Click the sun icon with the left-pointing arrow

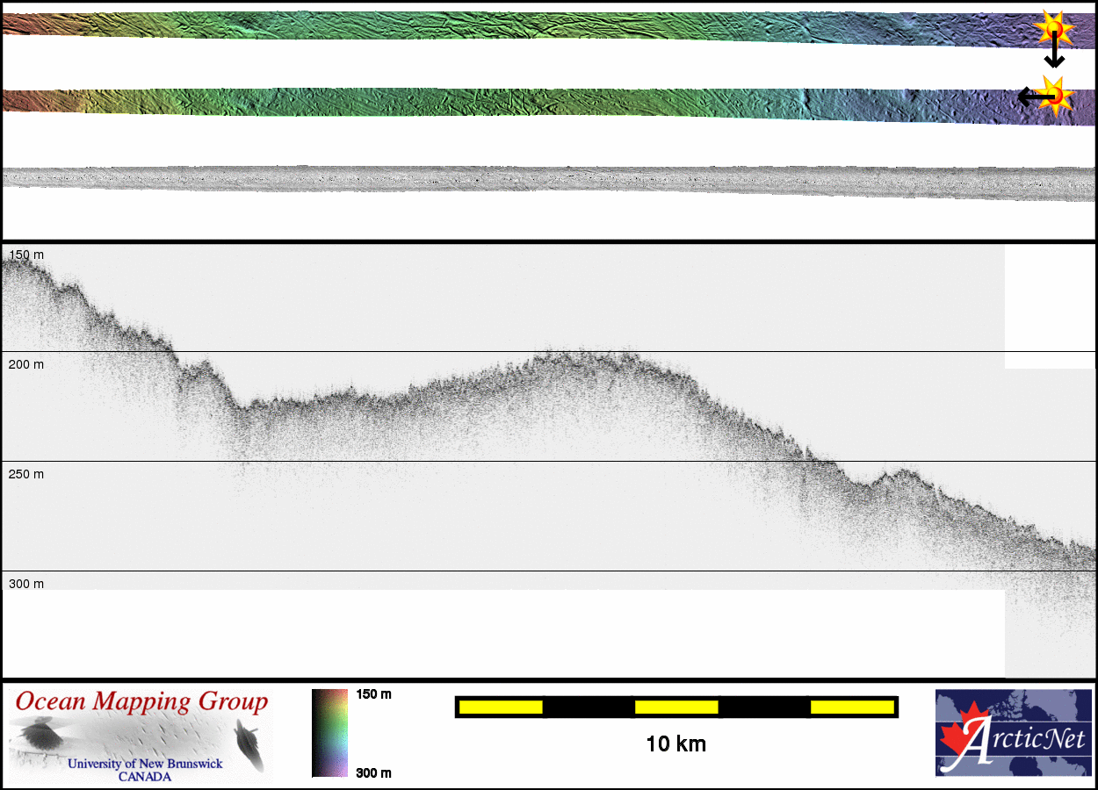pos(1057,95)
